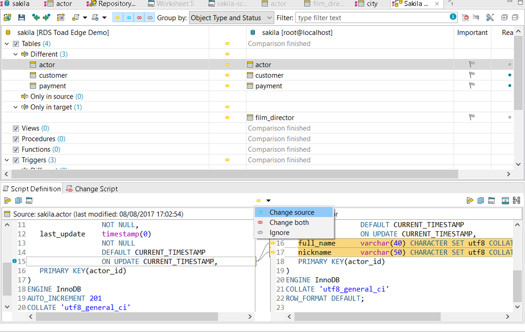
Task: Click yellow action arrow on payment row
Action: tap(227, 86)
